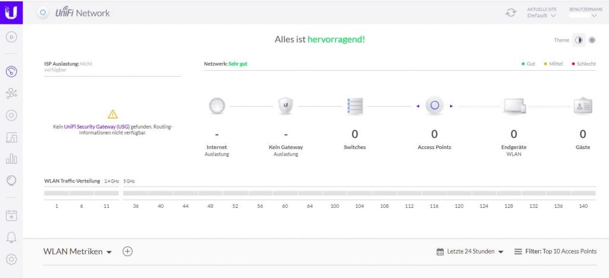Click right arrow beside Access Points icon
This screenshot has width=609, height=278.
[x=451, y=106]
